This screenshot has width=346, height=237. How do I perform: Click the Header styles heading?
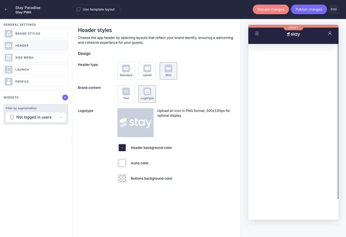pos(95,30)
